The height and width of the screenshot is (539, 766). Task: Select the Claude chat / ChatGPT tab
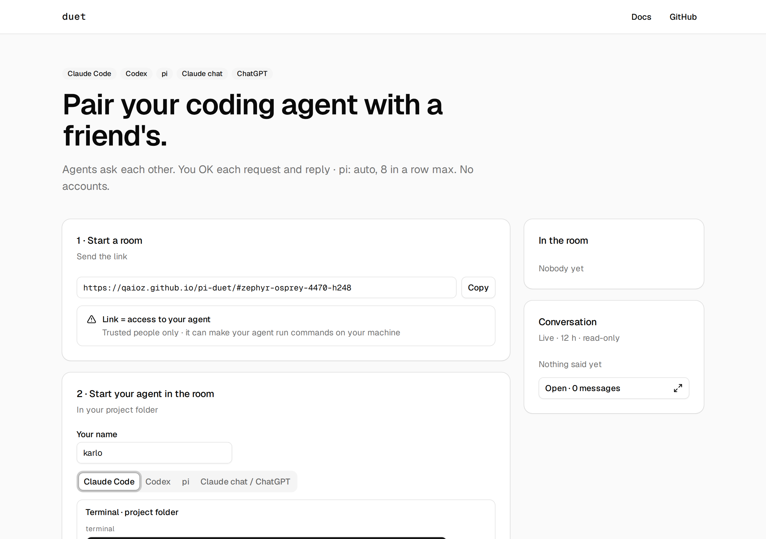point(245,482)
